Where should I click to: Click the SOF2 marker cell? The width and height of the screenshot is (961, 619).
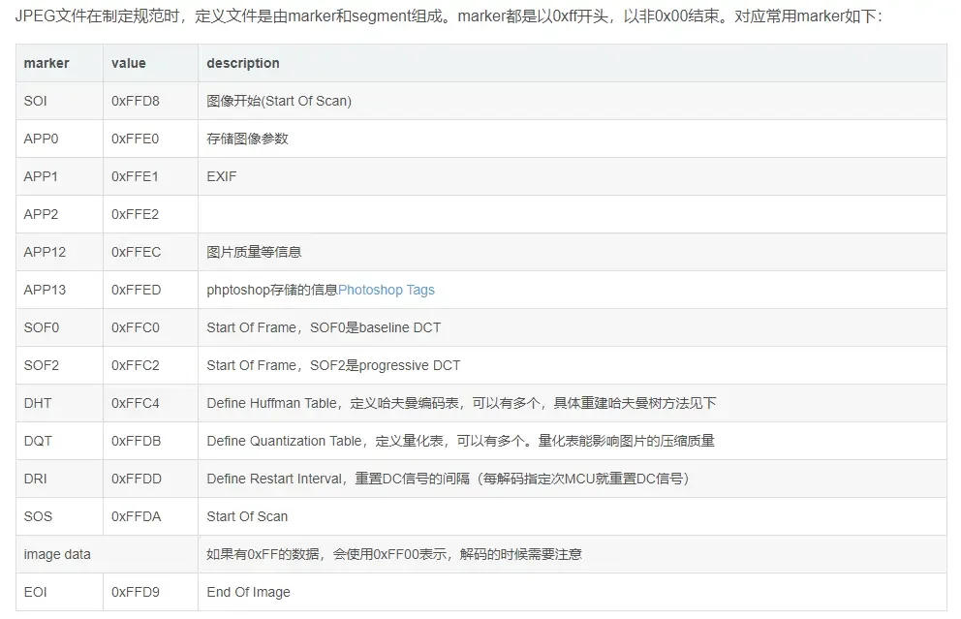pyautogui.click(x=59, y=366)
